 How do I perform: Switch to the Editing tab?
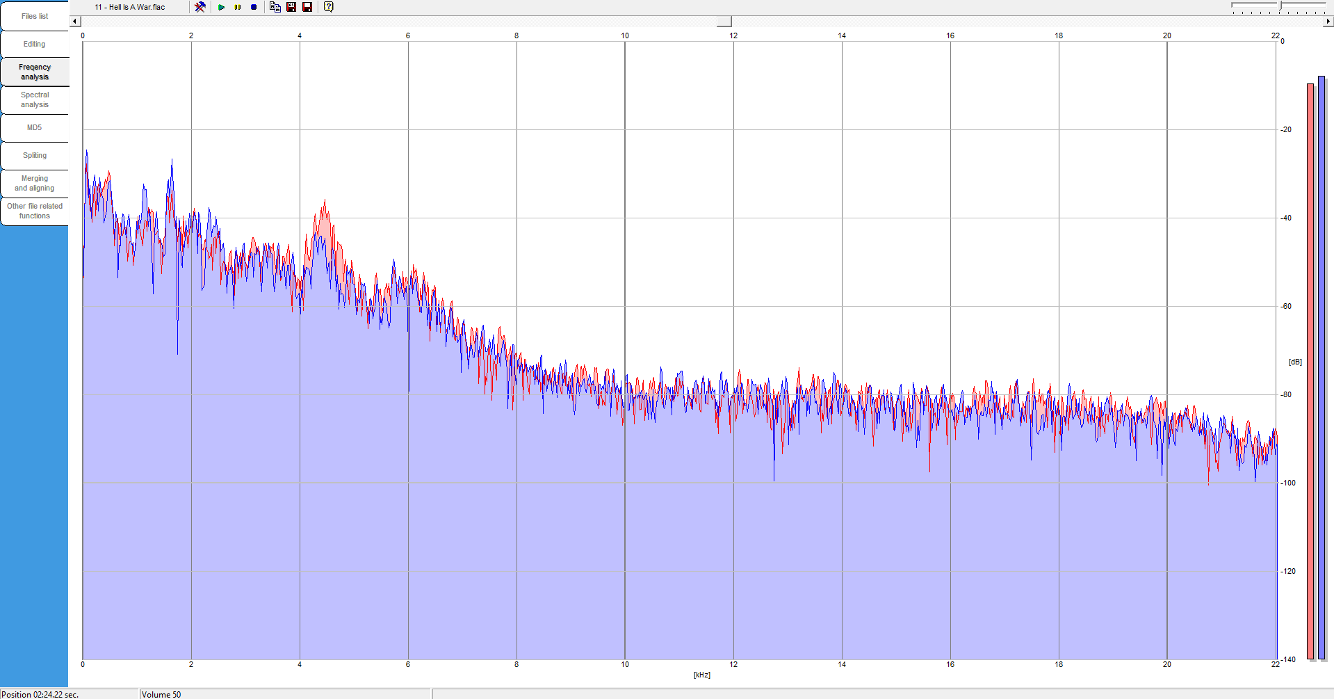pyautogui.click(x=35, y=44)
